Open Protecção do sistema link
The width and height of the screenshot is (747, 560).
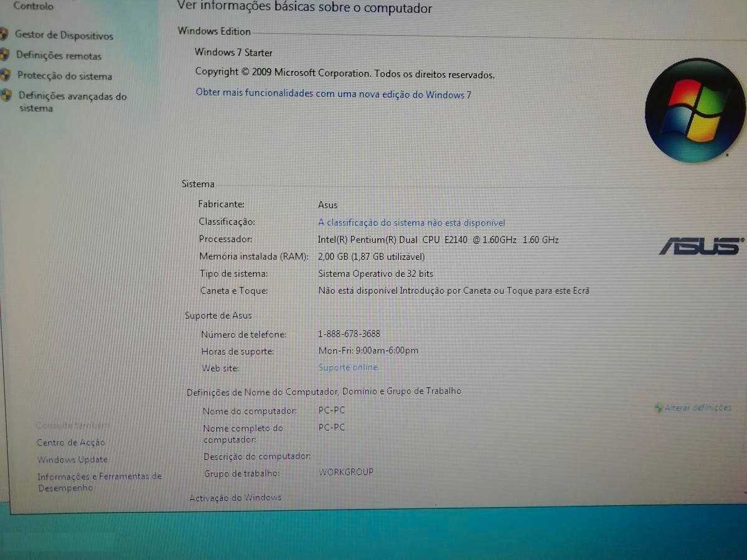click(65, 76)
